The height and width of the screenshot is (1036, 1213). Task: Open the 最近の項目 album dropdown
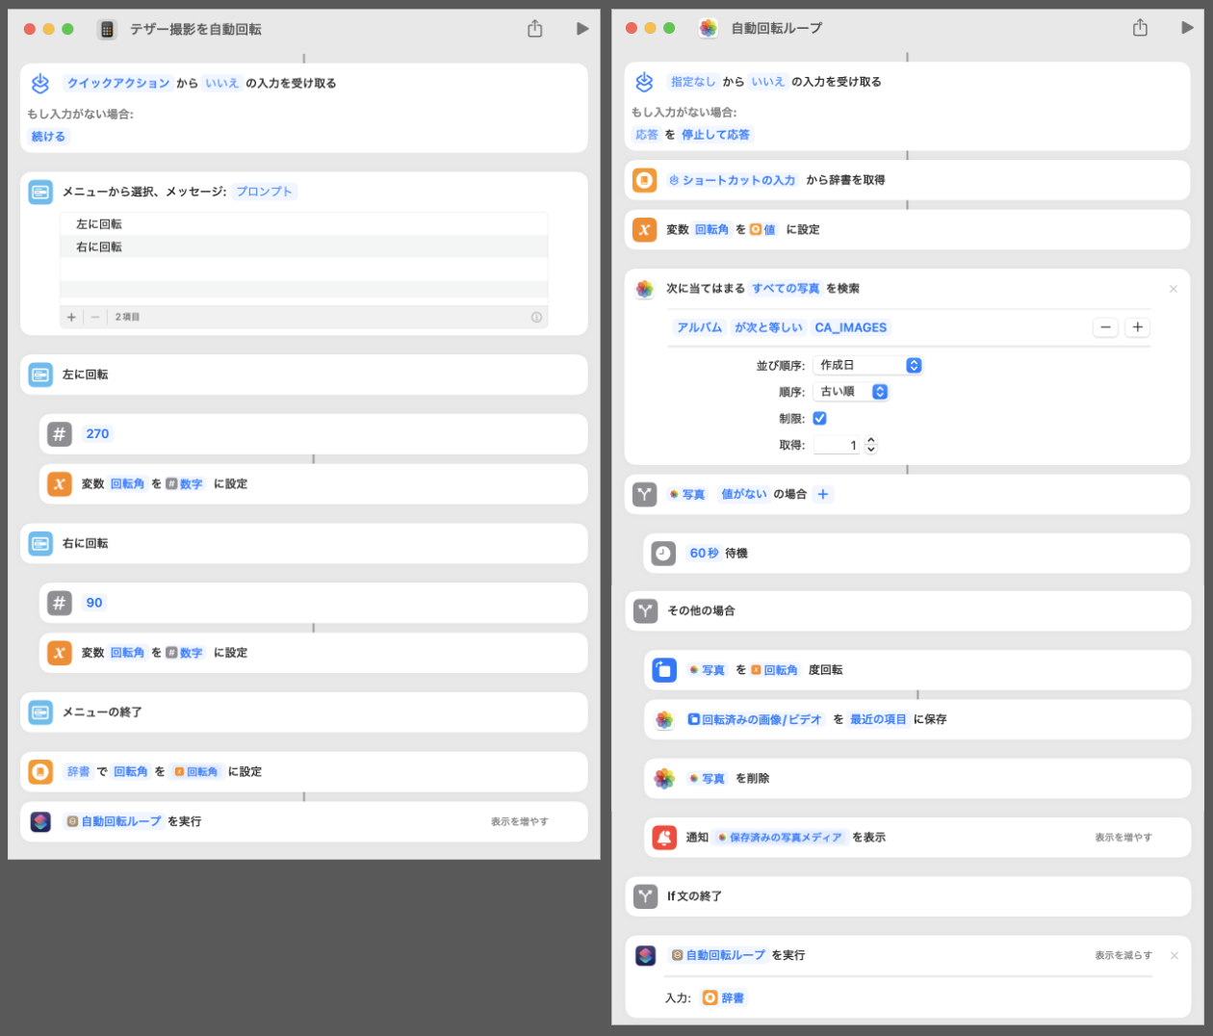tap(878, 720)
